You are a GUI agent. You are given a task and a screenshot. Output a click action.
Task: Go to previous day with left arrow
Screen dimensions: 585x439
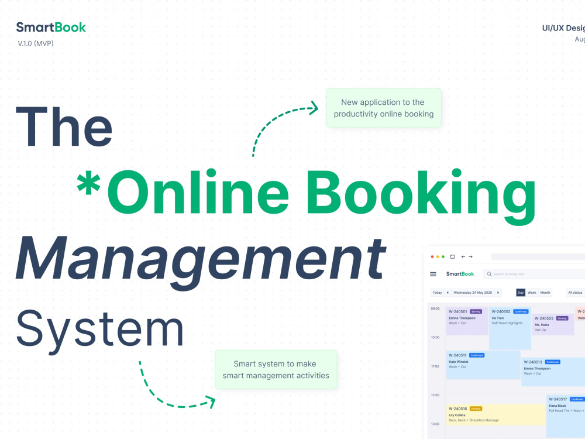pos(448,293)
